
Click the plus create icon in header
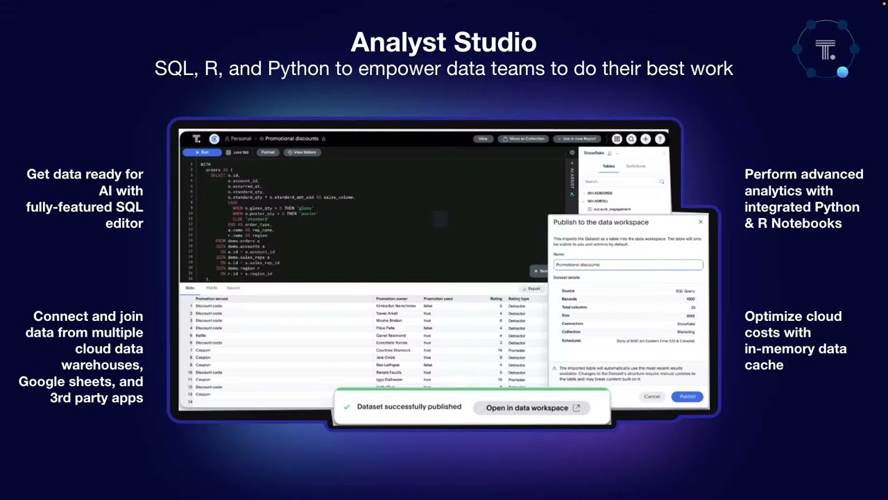pos(646,139)
